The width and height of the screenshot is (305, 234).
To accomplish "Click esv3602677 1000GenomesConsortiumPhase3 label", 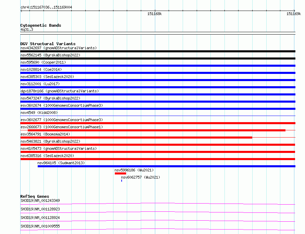I will [62, 120].
